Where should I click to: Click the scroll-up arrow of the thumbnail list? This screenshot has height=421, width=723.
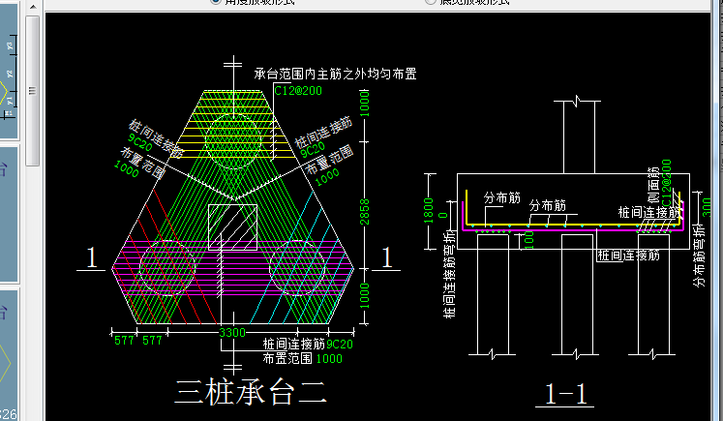33,7
